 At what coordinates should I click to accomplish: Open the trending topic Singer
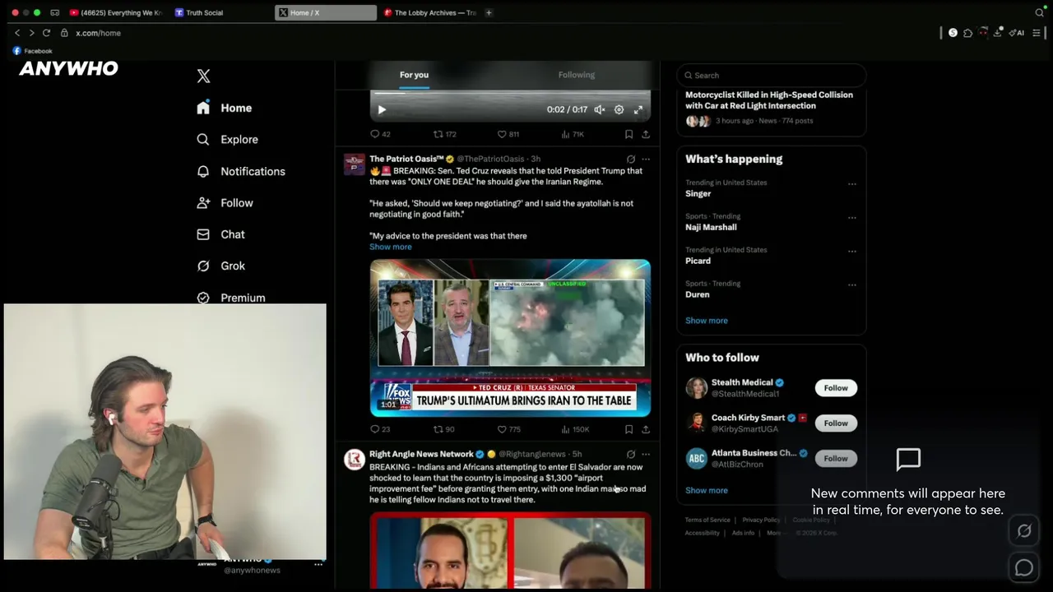tap(698, 194)
